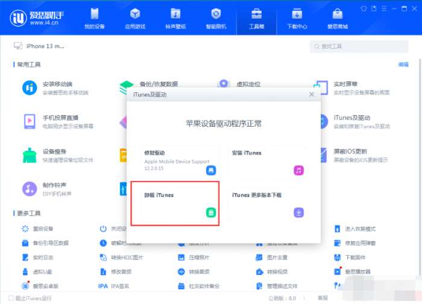Open the 管理描述文件 profile manager tool
Image resolution: width=422 pixels, height=304 pixels.
click(277, 286)
